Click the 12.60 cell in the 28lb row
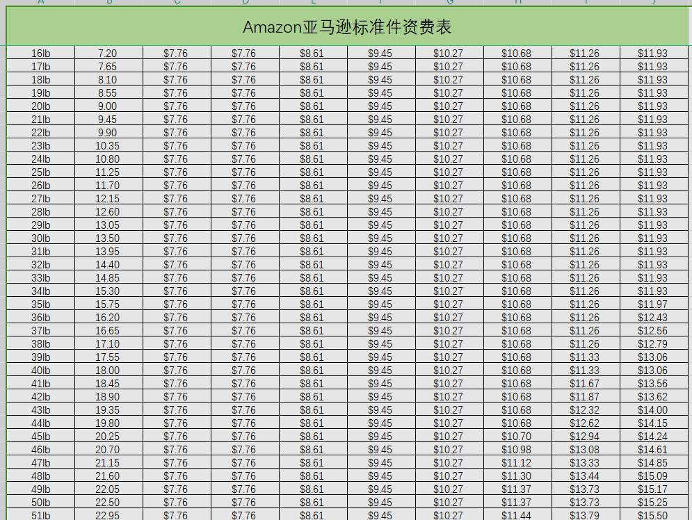This screenshot has width=692, height=520. 108,212
